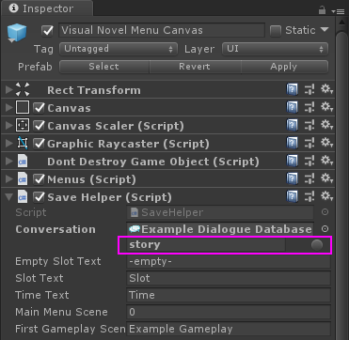Open Rect Transform preset selector icon

click(x=309, y=90)
